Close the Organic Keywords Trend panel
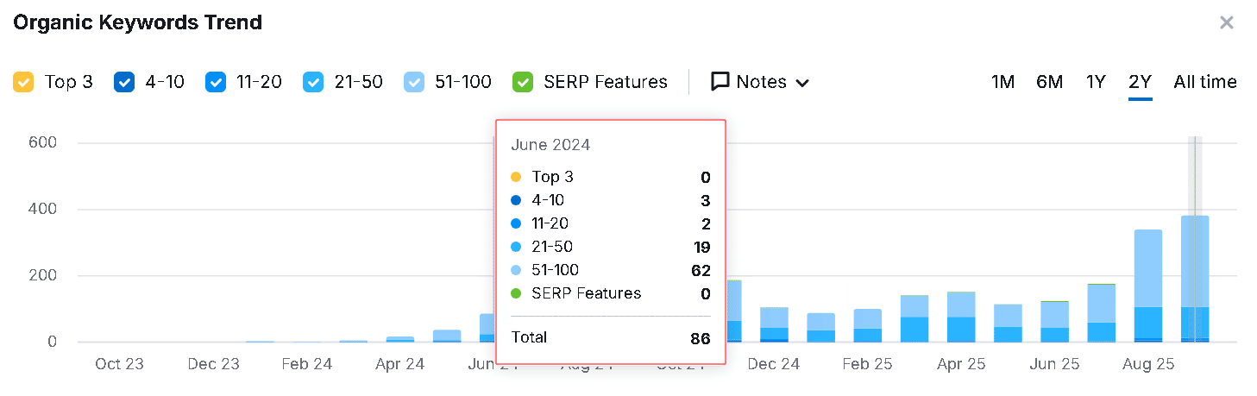Screen dimensions: 1257x396 pos(1226,22)
